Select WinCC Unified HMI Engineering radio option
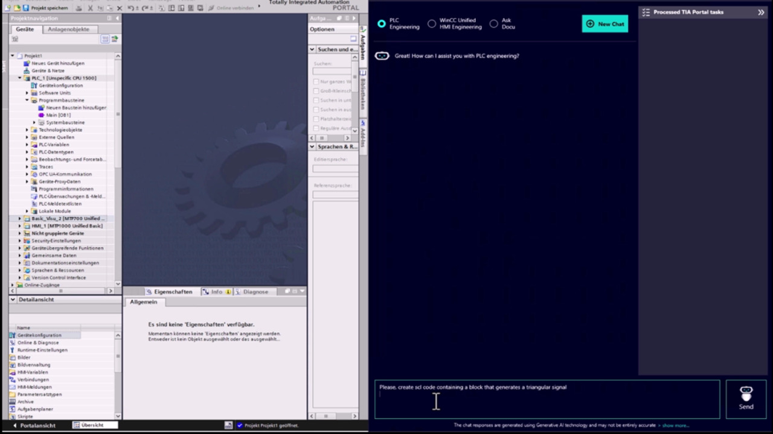 (x=432, y=24)
